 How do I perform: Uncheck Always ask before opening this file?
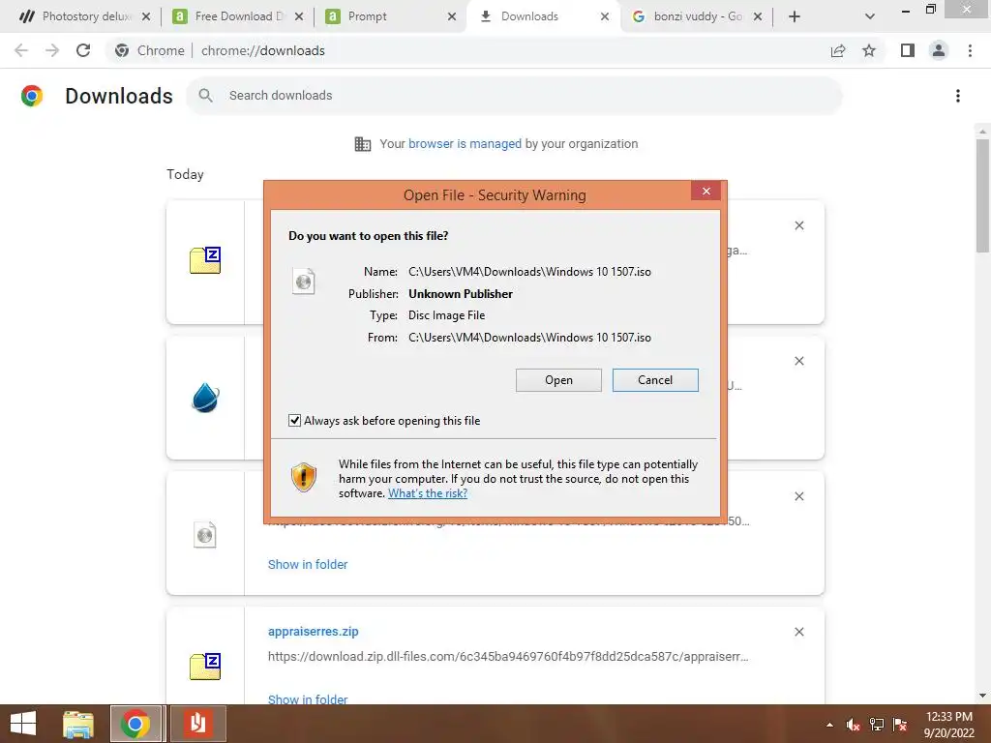point(294,420)
